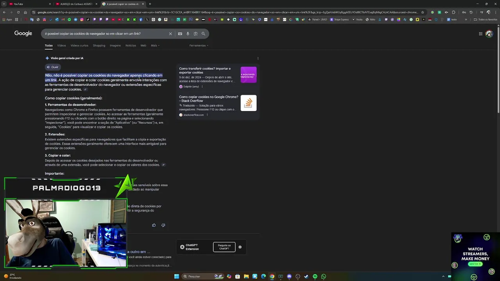Open Stack Overflow result options menu
The height and width of the screenshot is (281, 500).
207,115
